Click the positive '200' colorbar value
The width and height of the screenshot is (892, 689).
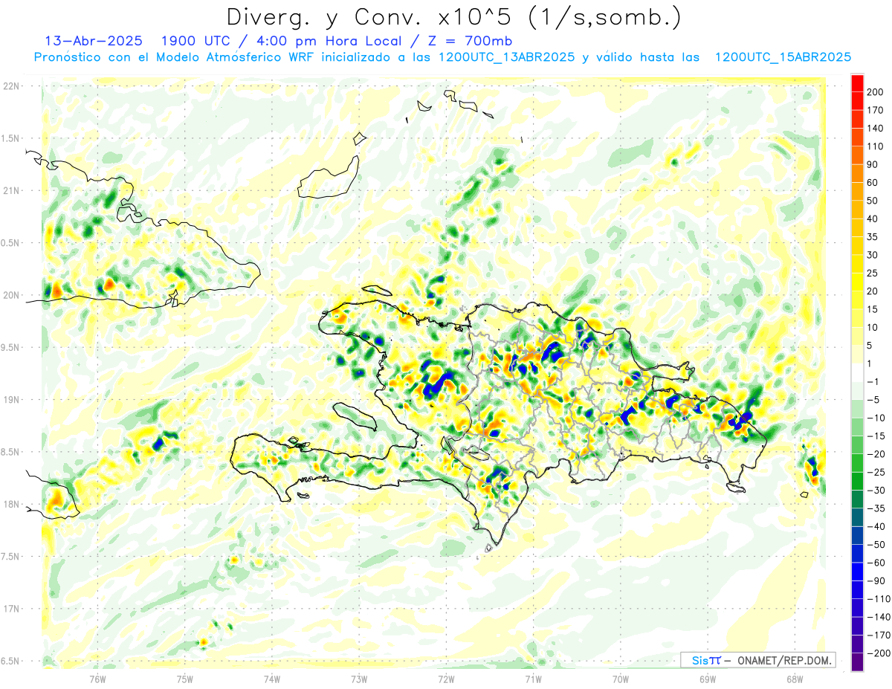coord(876,92)
